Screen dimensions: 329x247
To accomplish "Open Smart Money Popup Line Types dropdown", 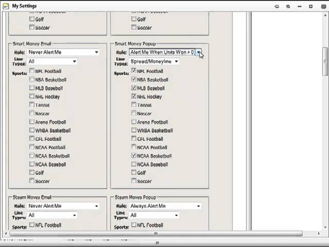I will 154,61.
